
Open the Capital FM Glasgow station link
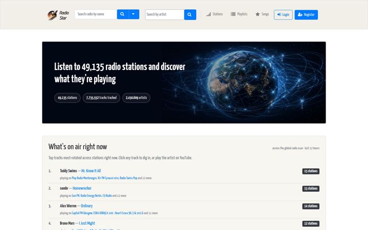pos(82,213)
